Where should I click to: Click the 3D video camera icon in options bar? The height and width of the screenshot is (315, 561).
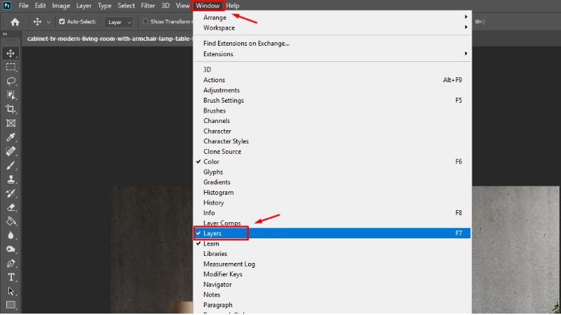click(x=479, y=22)
